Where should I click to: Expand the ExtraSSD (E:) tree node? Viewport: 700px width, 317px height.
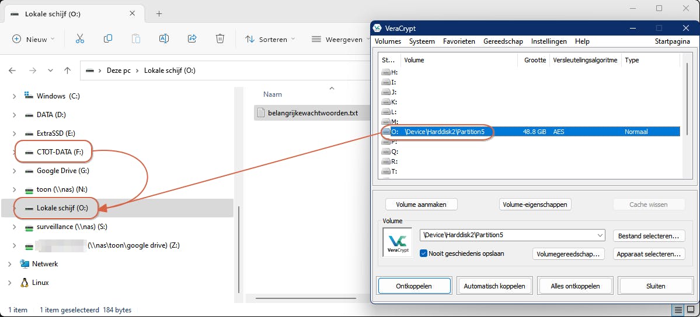tap(14, 133)
